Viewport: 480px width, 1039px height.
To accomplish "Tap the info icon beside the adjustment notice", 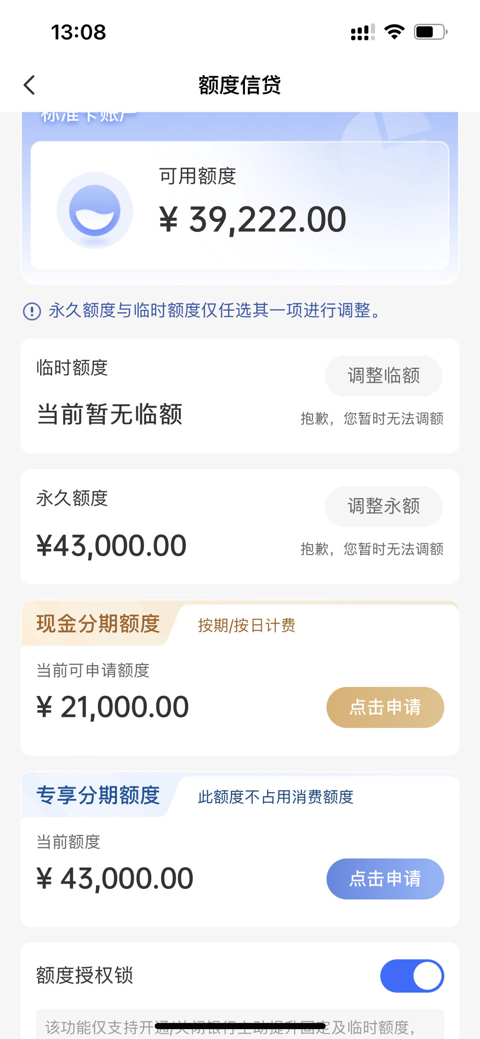I will (x=32, y=311).
